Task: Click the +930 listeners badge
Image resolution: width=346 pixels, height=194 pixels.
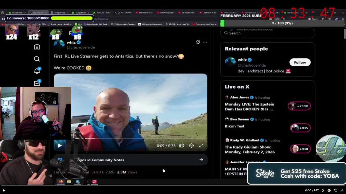Action: (x=300, y=149)
